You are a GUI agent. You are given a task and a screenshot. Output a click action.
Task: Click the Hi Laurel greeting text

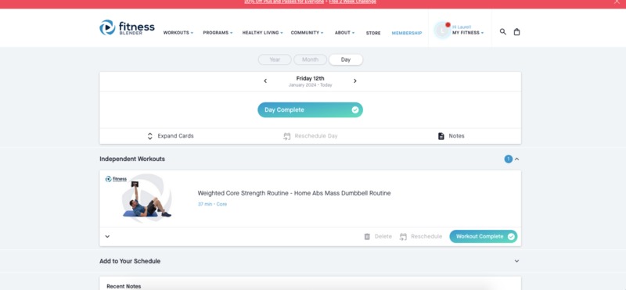tap(462, 27)
